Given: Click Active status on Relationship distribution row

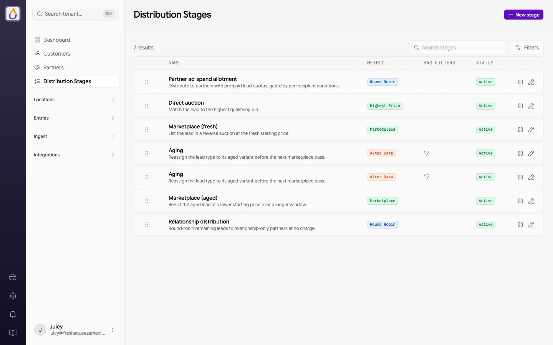Looking at the screenshot, I should click(485, 225).
